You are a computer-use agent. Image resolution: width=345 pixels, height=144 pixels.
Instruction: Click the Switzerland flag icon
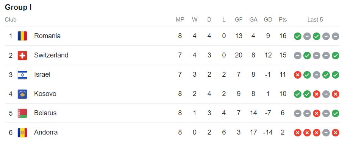pyautogui.click(x=22, y=55)
